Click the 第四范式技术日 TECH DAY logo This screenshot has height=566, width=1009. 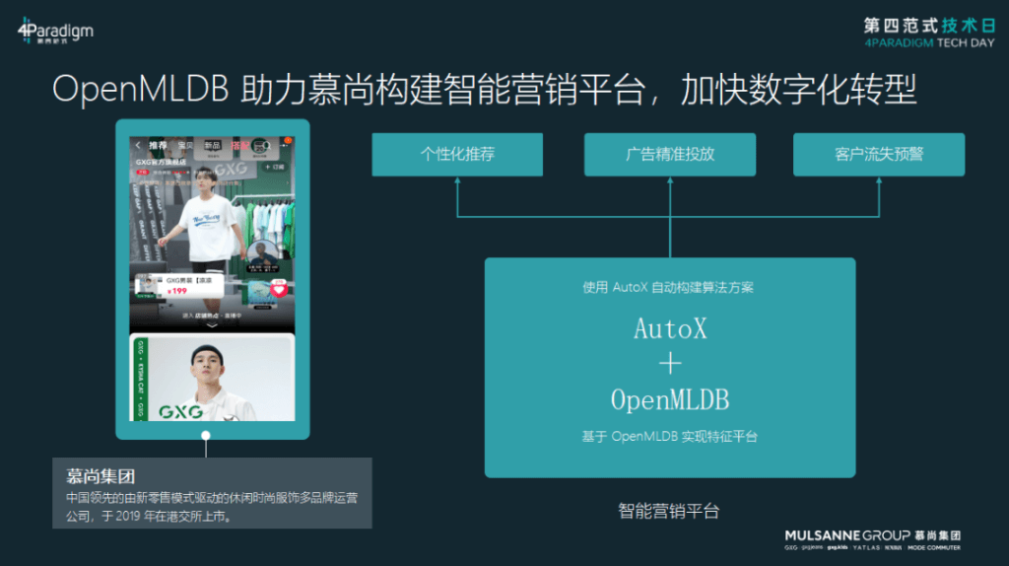[x=929, y=33]
